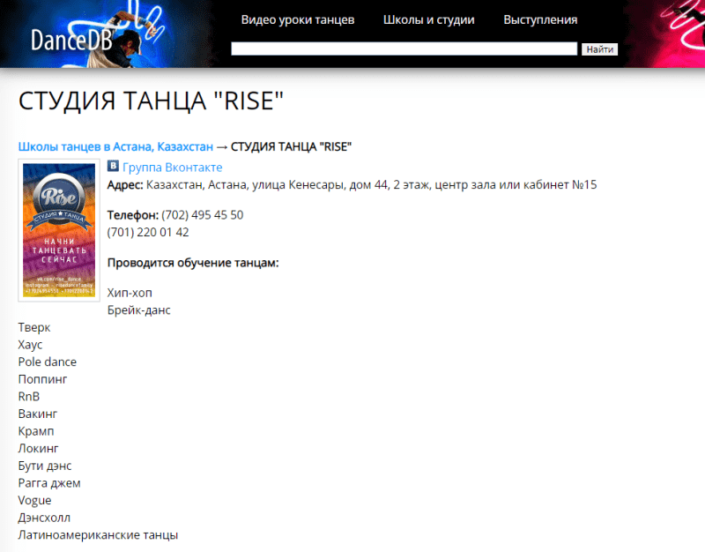Screen dimensions: 705x552
Task: Open the Видео уроки танцев menu item
Action: [298, 19]
